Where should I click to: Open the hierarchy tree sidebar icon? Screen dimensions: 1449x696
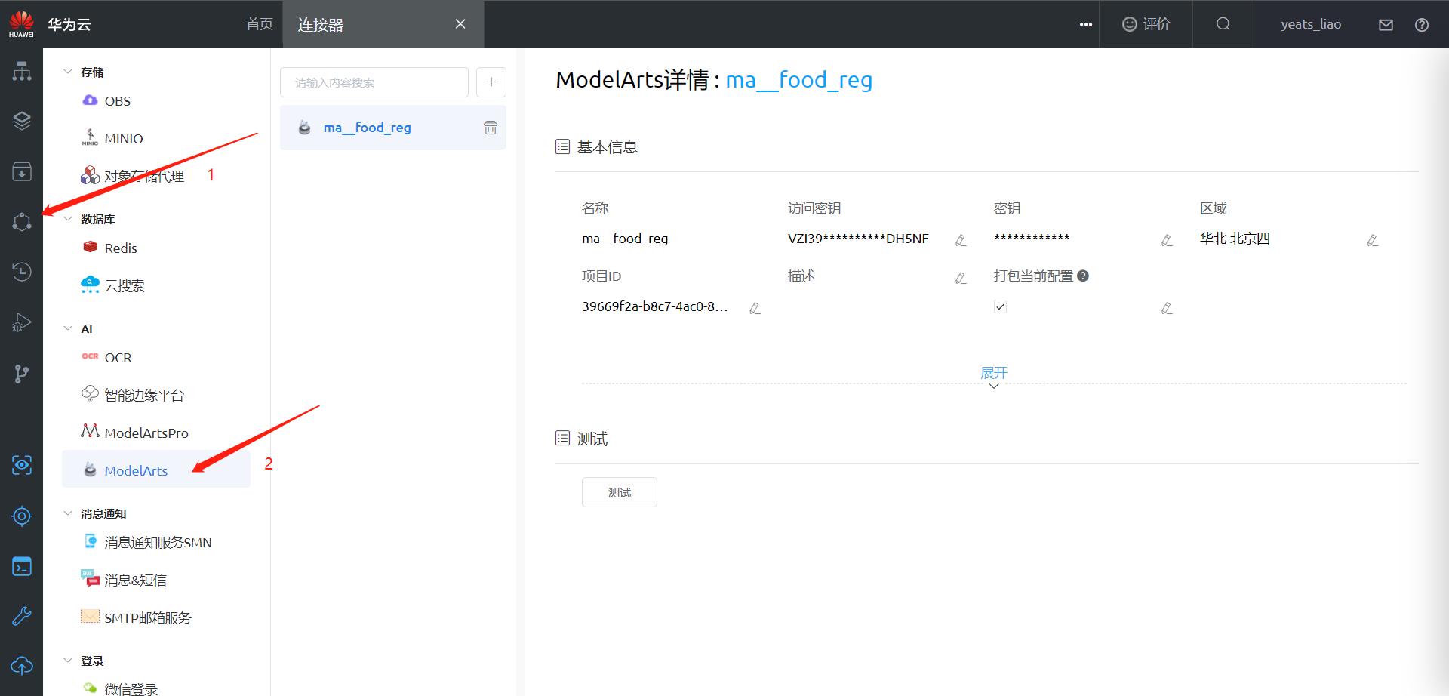coord(22,71)
